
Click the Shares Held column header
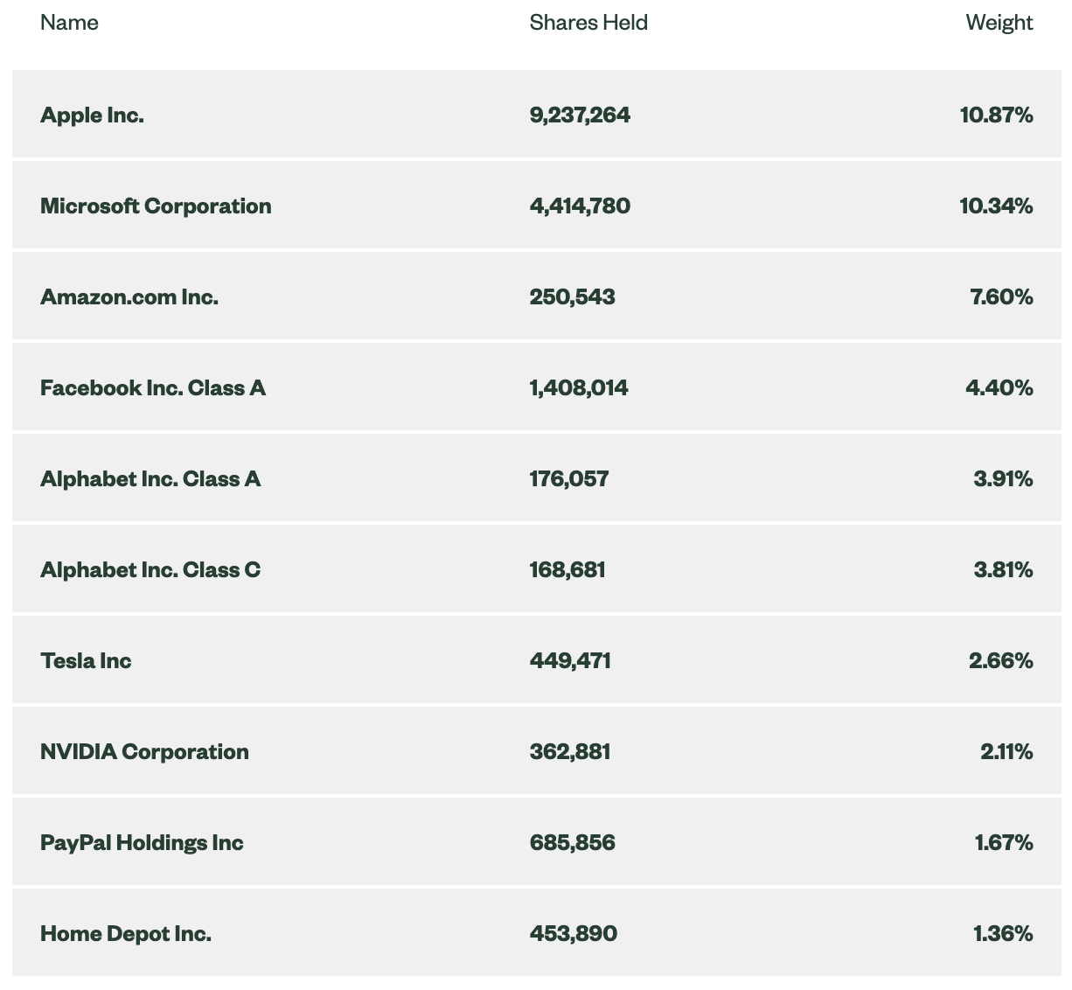pyautogui.click(x=588, y=23)
